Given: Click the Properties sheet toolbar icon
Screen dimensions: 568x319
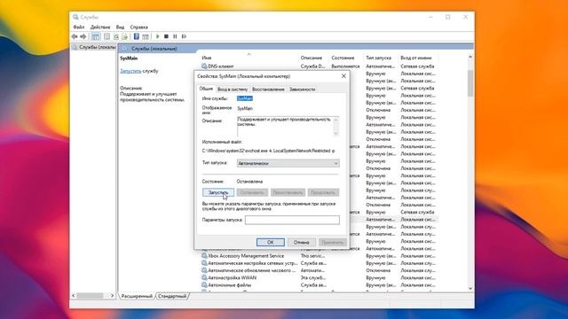Looking at the screenshot, I should tap(106, 36).
